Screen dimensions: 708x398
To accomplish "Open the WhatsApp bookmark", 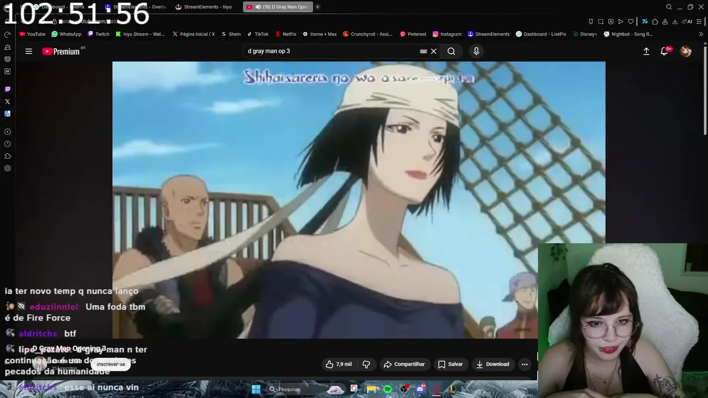I will 66,34.
